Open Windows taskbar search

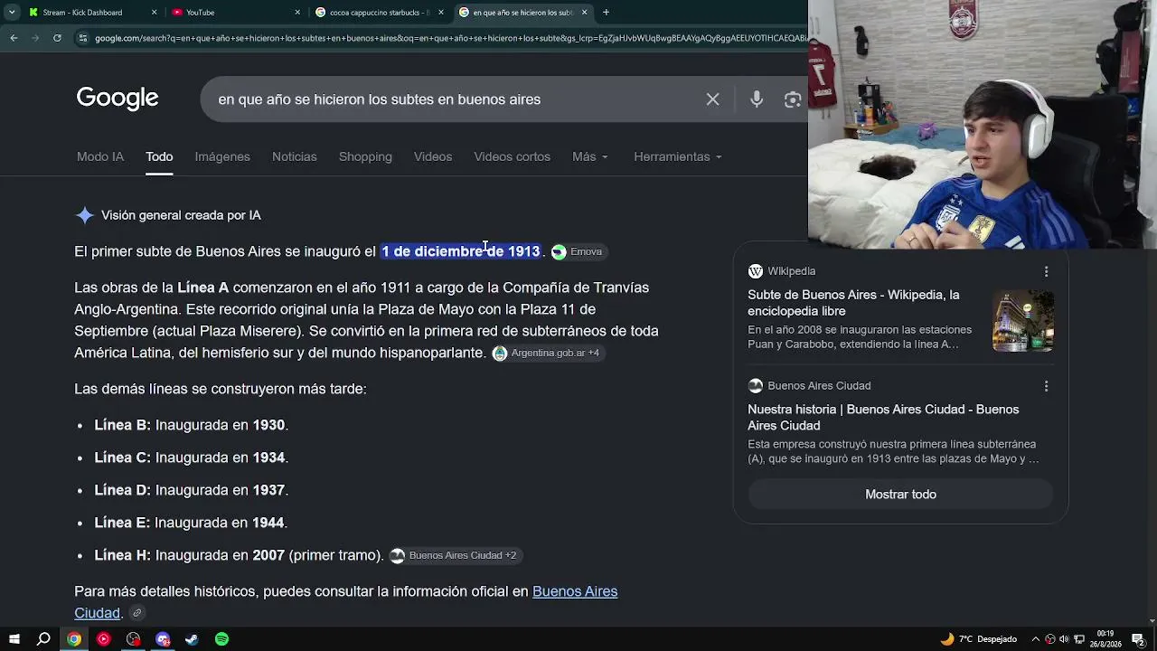pyautogui.click(x=43, y=639)
